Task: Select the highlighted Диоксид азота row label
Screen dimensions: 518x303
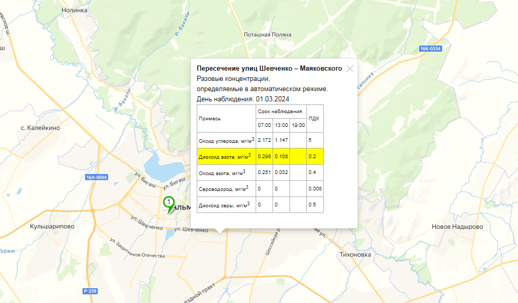Action: [x=224, y=156]
